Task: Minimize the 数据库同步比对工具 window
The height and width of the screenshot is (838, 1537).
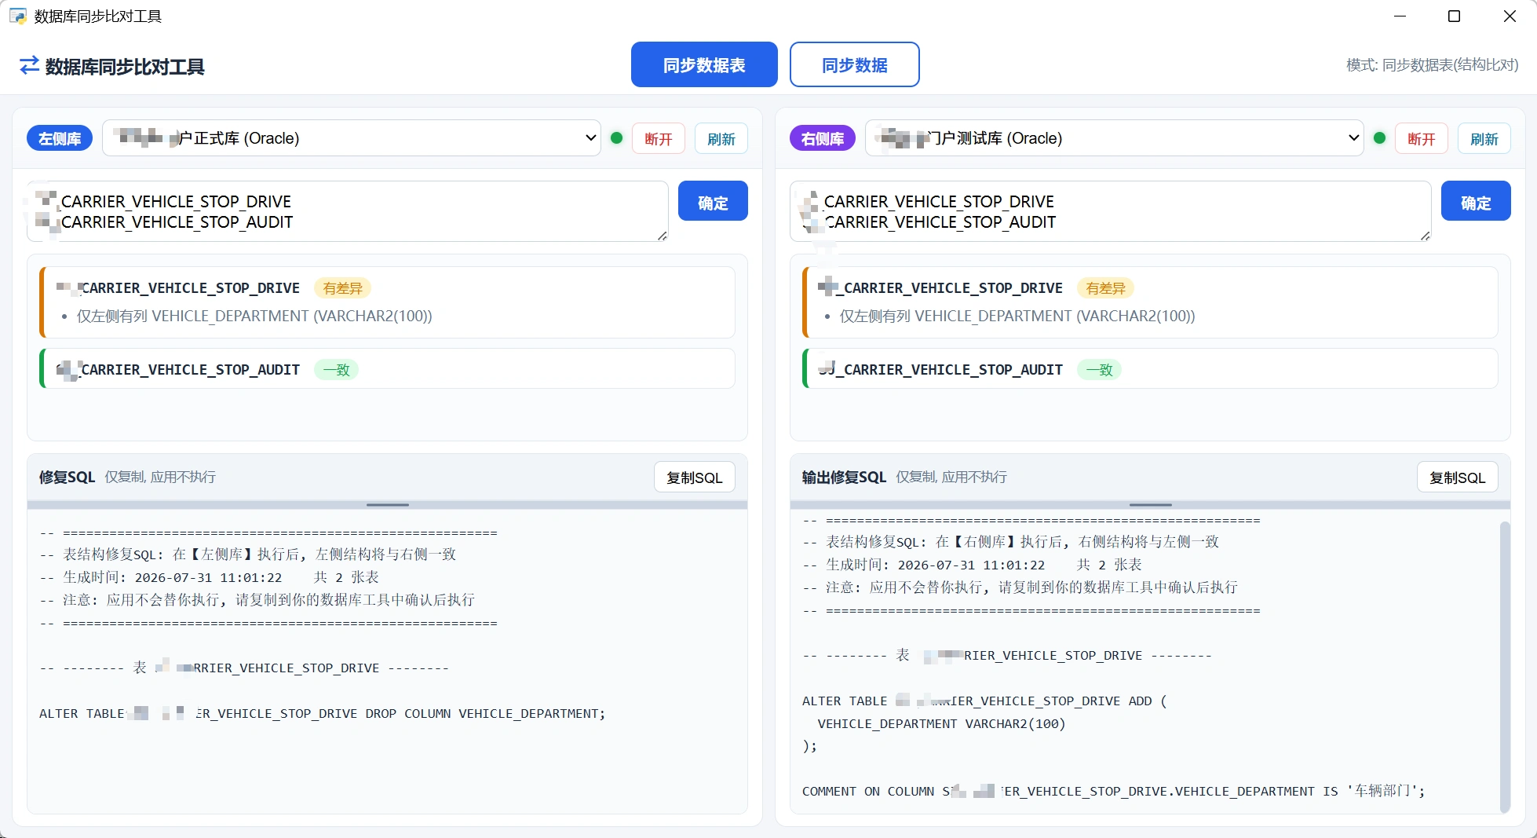Action: [1400, 16]
